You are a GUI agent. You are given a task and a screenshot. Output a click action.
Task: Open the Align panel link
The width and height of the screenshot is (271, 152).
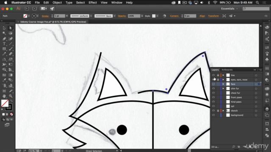pyautogui.click(x=202, y=16)
